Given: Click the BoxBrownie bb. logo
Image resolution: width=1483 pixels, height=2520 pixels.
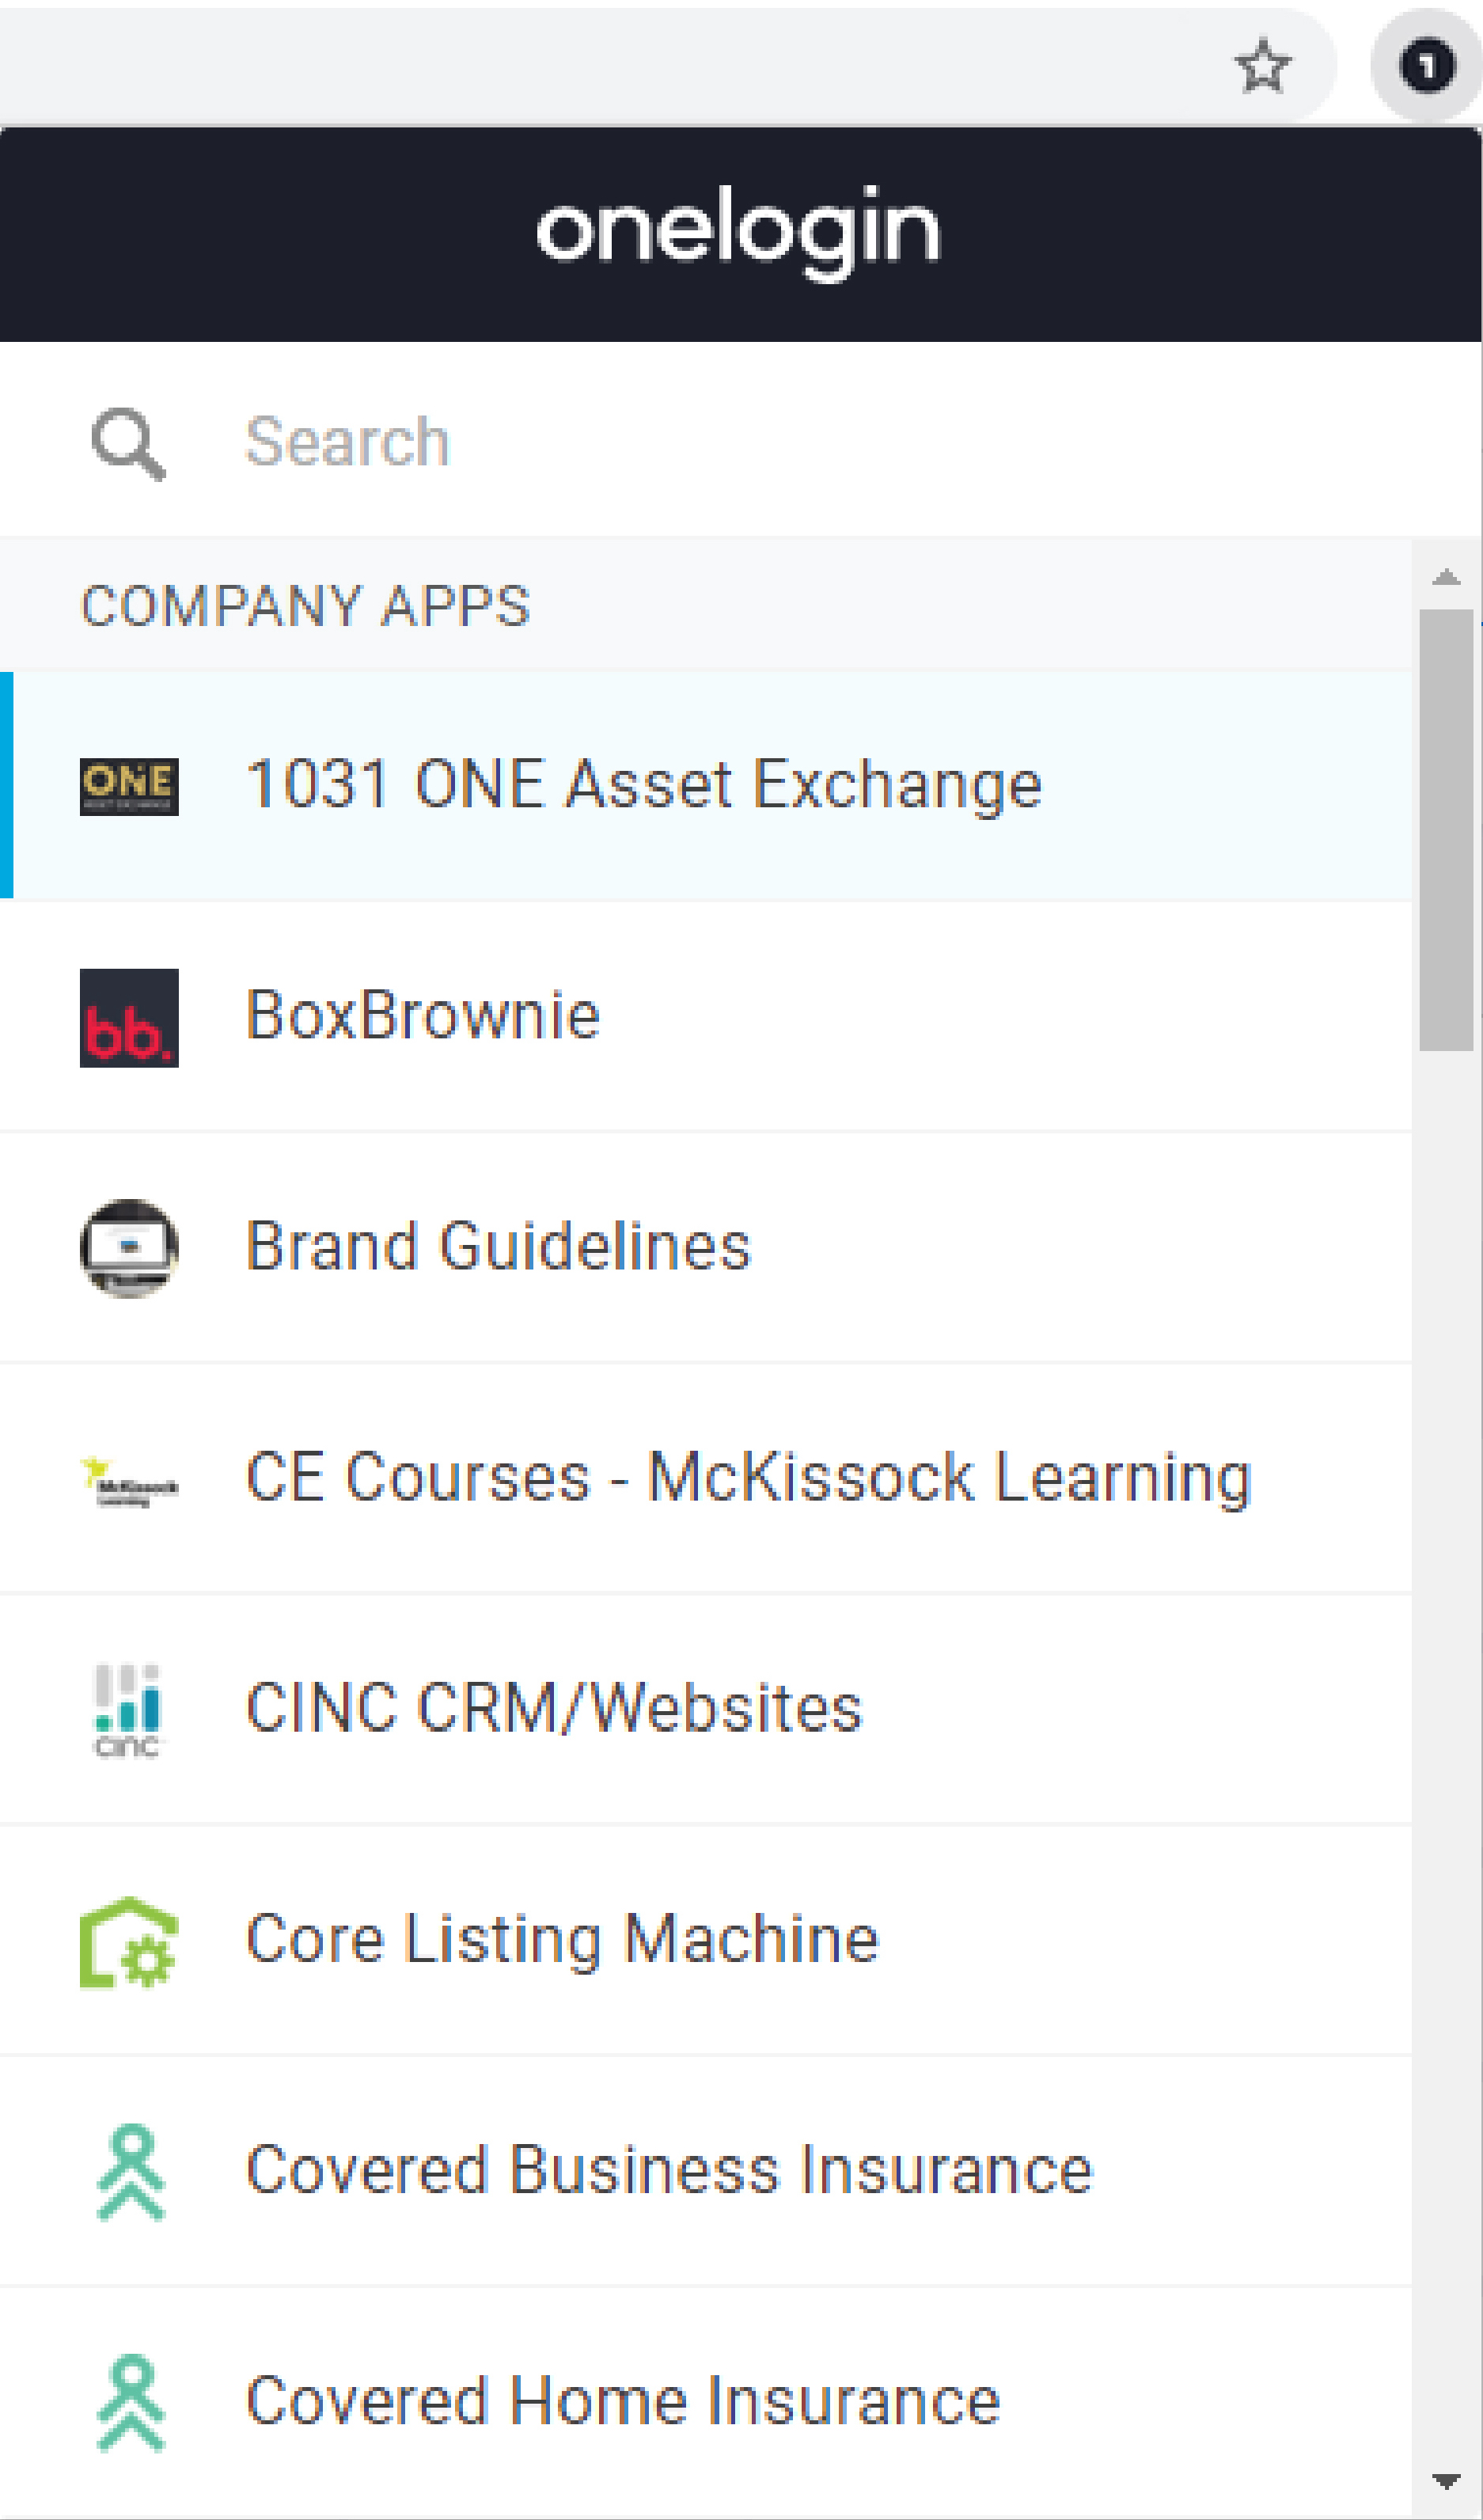Looking at the screenshot, I should click(129, 1018).
